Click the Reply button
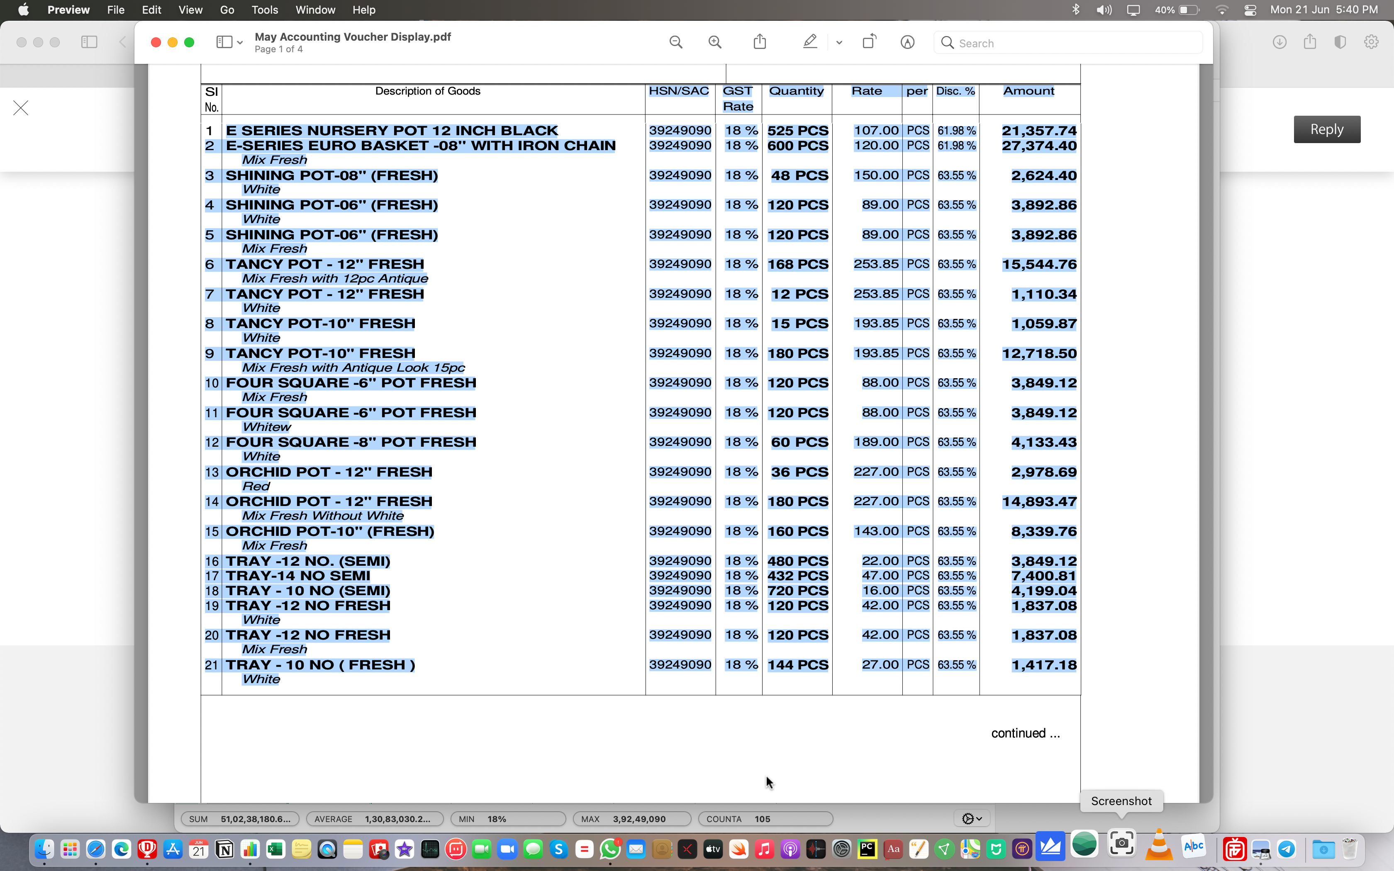This screenshot has width=1394, height=871. (x=1327, y=129)
